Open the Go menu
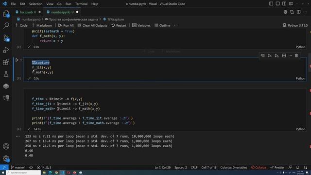This screenshot has width=311, height=175. (x=59, y=4)
